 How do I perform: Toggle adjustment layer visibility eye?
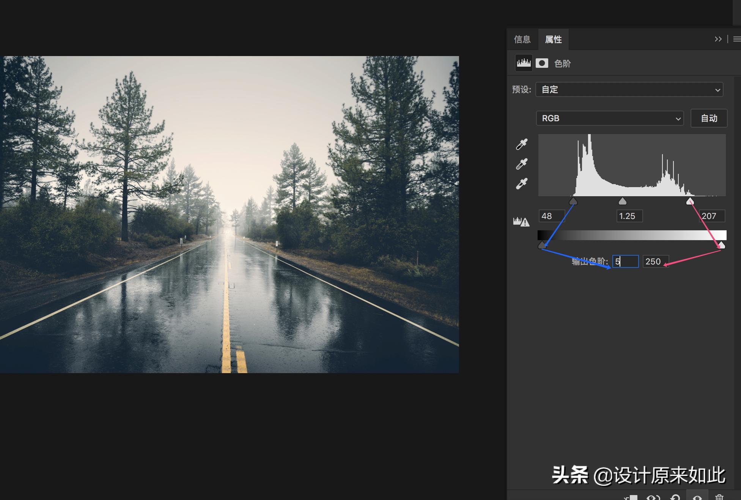click(x=697, y=497)
